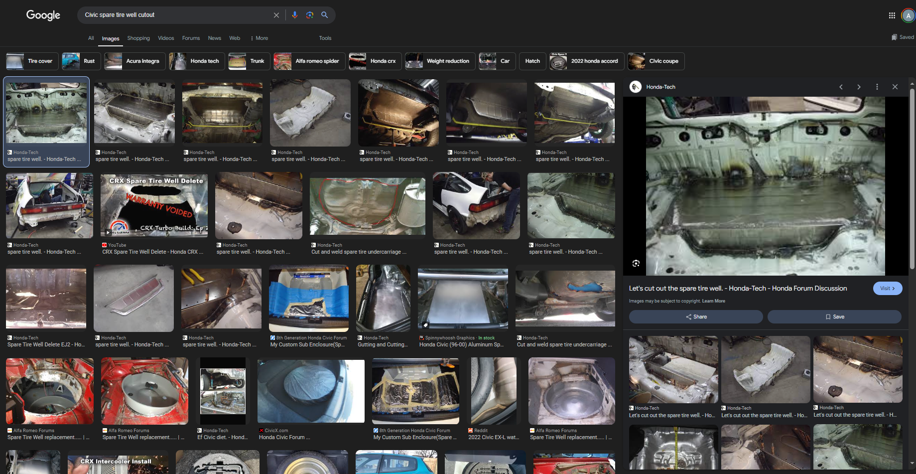Open the CRX Spare Tire Well Delete thumbnail
Image resolution: width=916 pixels, height=474 pixels.
coord(154,205)
